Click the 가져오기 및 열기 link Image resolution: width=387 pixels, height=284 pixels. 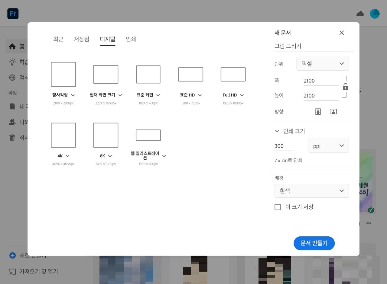(x=39, y=272)
